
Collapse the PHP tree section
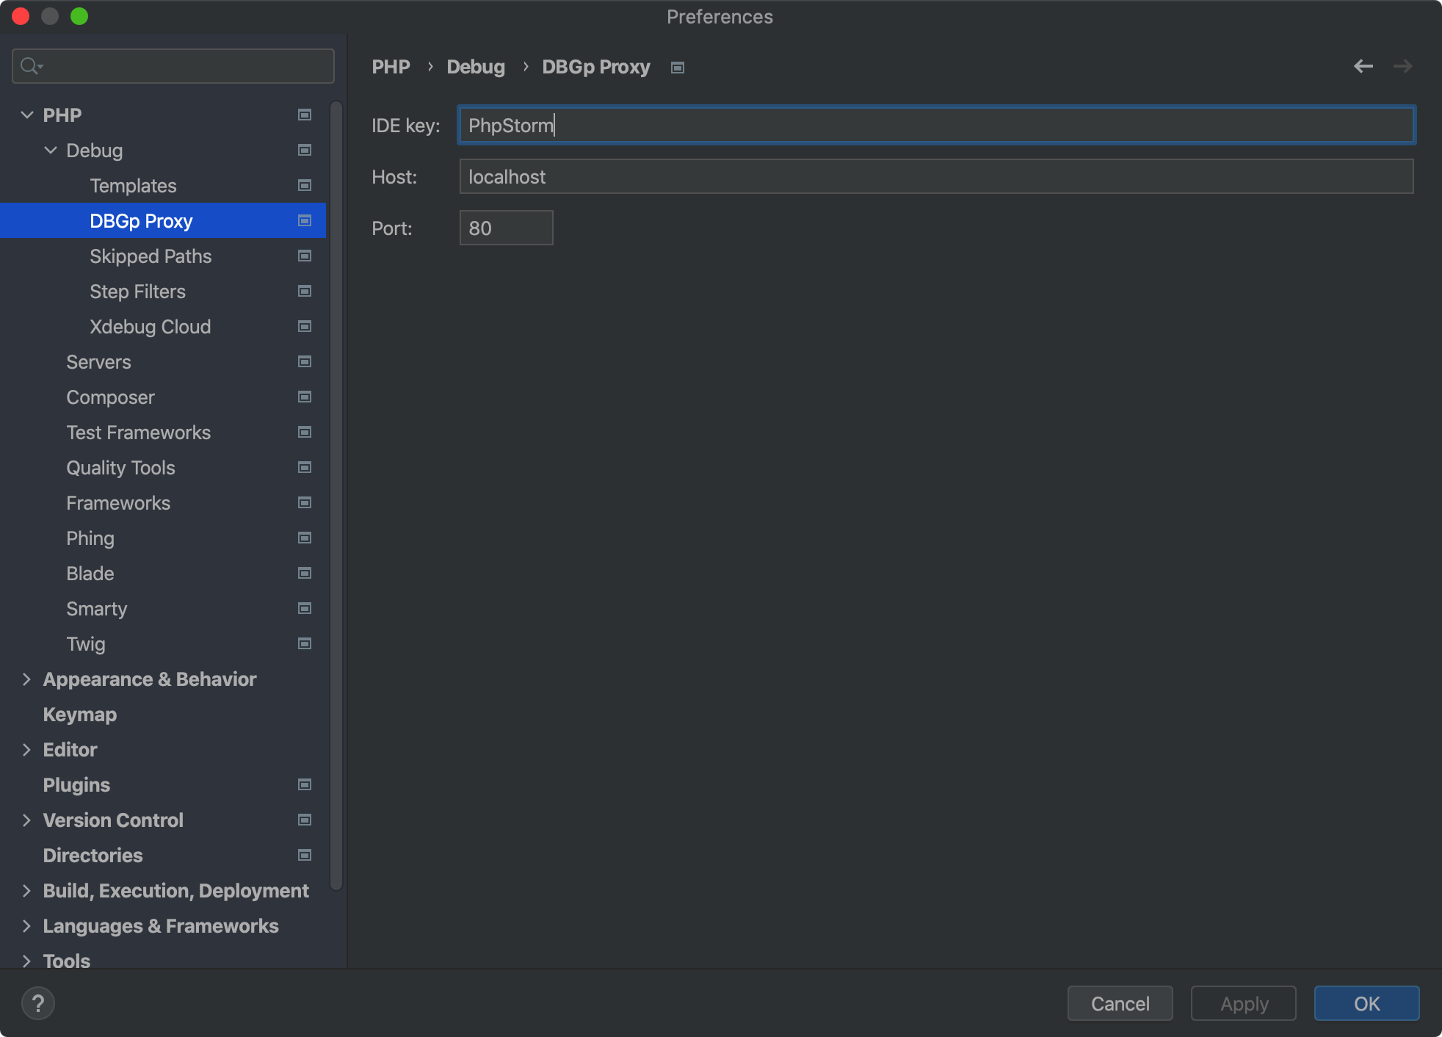pos(27,115)
